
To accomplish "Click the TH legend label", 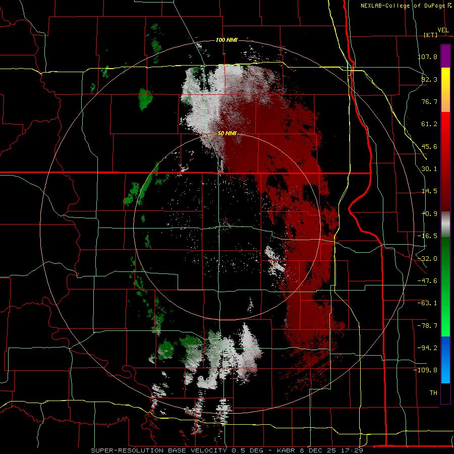I will click(x=433, y=393).
